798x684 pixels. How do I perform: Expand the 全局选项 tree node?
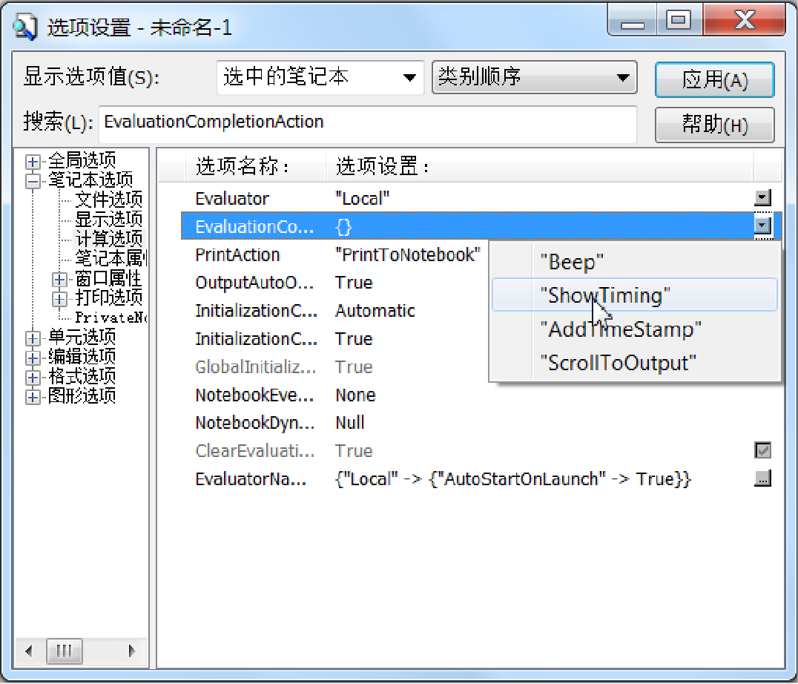pyautogui.click(x=33, y=162)
